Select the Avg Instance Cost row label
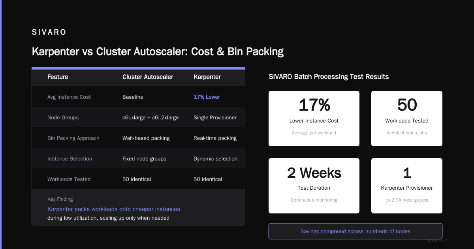474x249 pixels. coord(69,97)
